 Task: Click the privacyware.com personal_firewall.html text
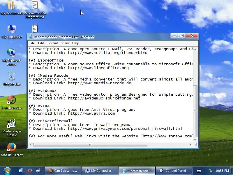125,129
